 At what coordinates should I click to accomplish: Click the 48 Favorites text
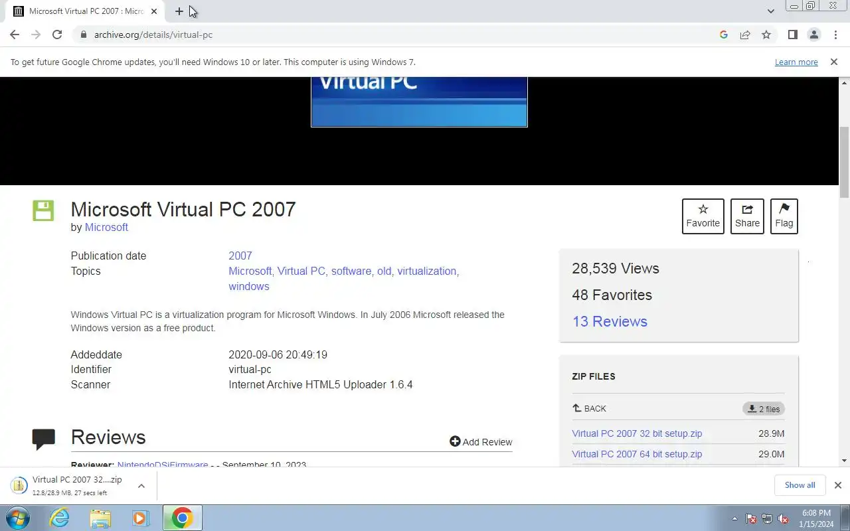tap(612, 295)
